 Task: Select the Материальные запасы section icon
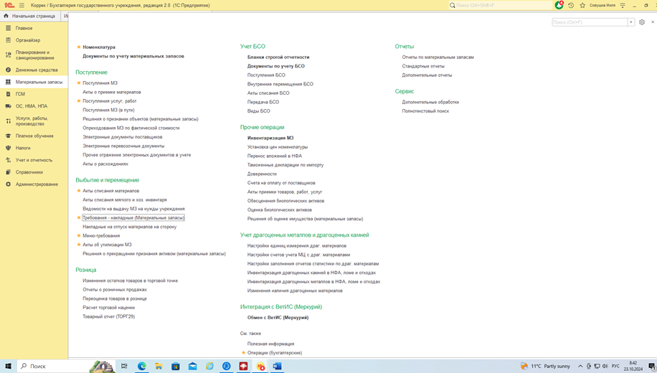click(x=8, y=82)
